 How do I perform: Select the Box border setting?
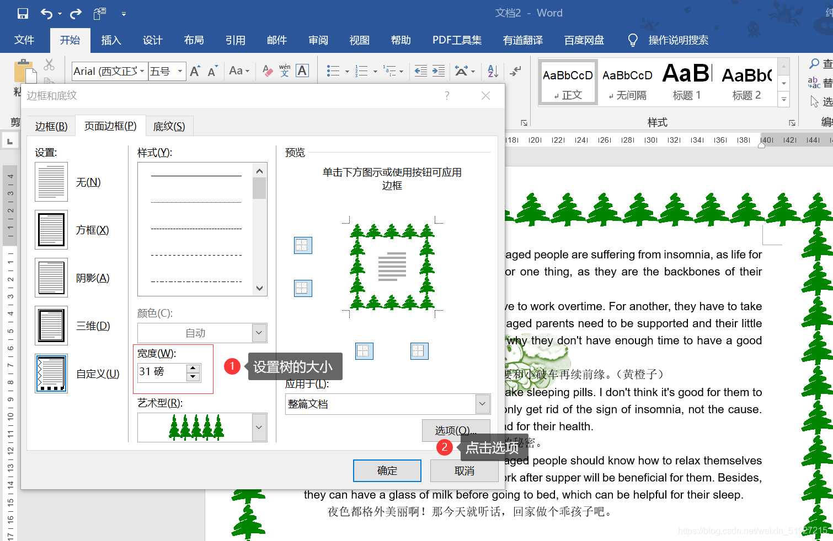[x=51, y=230]
